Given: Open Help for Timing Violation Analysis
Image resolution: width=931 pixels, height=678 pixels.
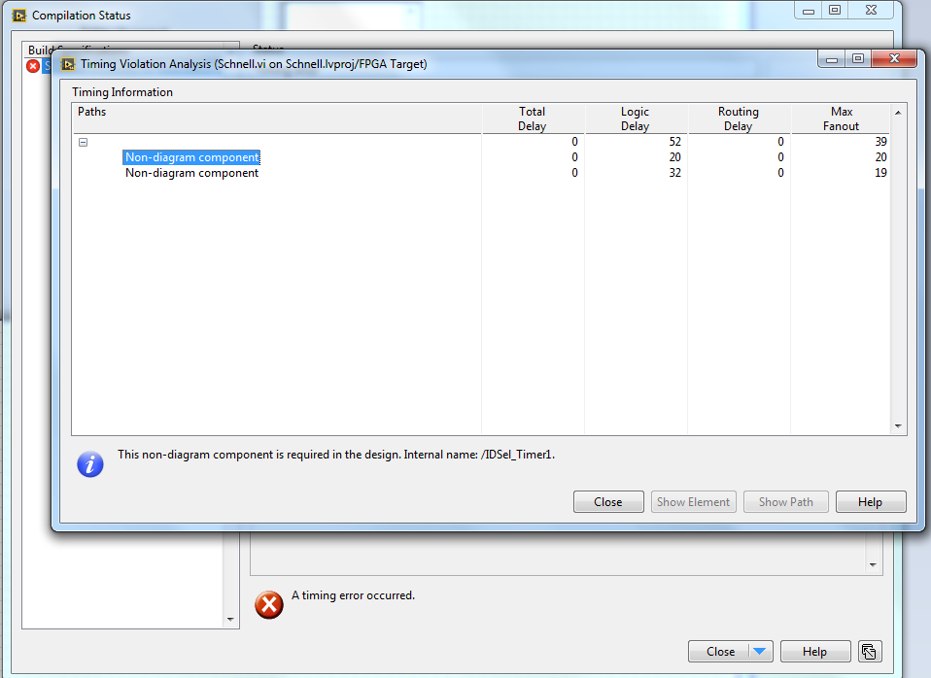Looking at the screenshot, I should coord(871,501).
